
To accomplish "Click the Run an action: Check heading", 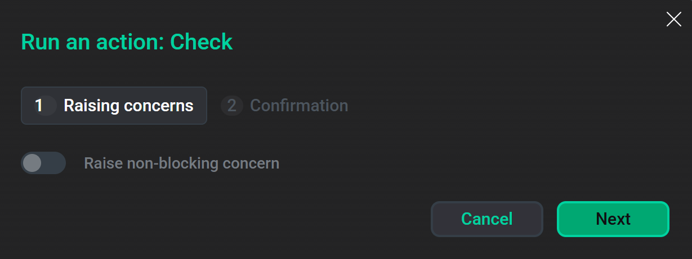I will click(x=127, y=42).
